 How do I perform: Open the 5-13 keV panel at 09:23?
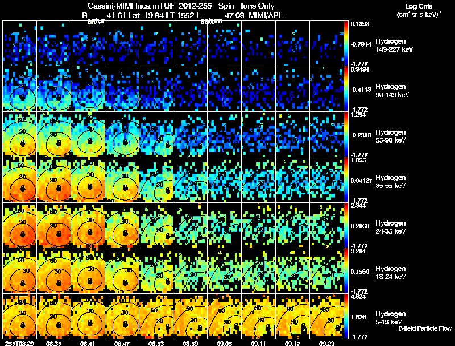coord(326,316)
